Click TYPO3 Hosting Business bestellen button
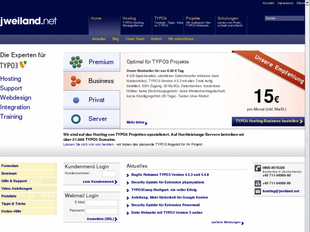This screenshot has height=232, width=310. click(x=268, y=121)
